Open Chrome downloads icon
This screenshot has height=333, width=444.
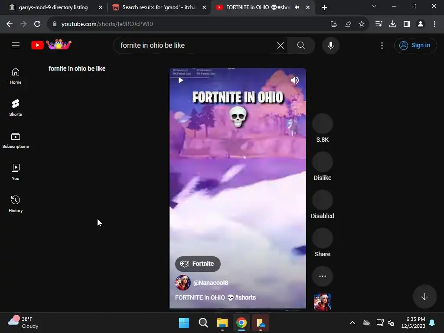(392, 24)
